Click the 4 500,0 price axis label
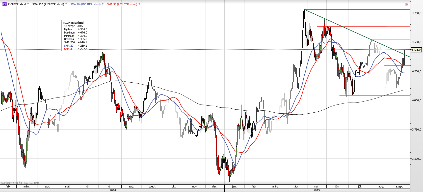The image size is (423, 192). click(417, 42)
